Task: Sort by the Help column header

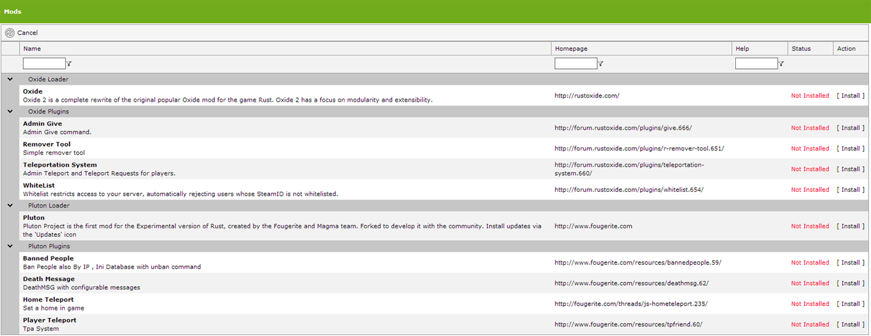Action: (742, 49)
